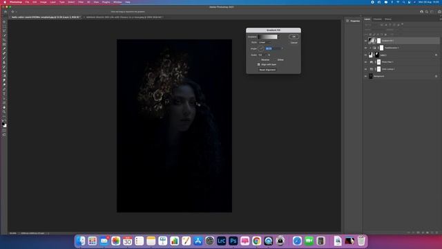
Task: Hide the Hue/Saturation 1 layer
Action: (x=365, y=48)
